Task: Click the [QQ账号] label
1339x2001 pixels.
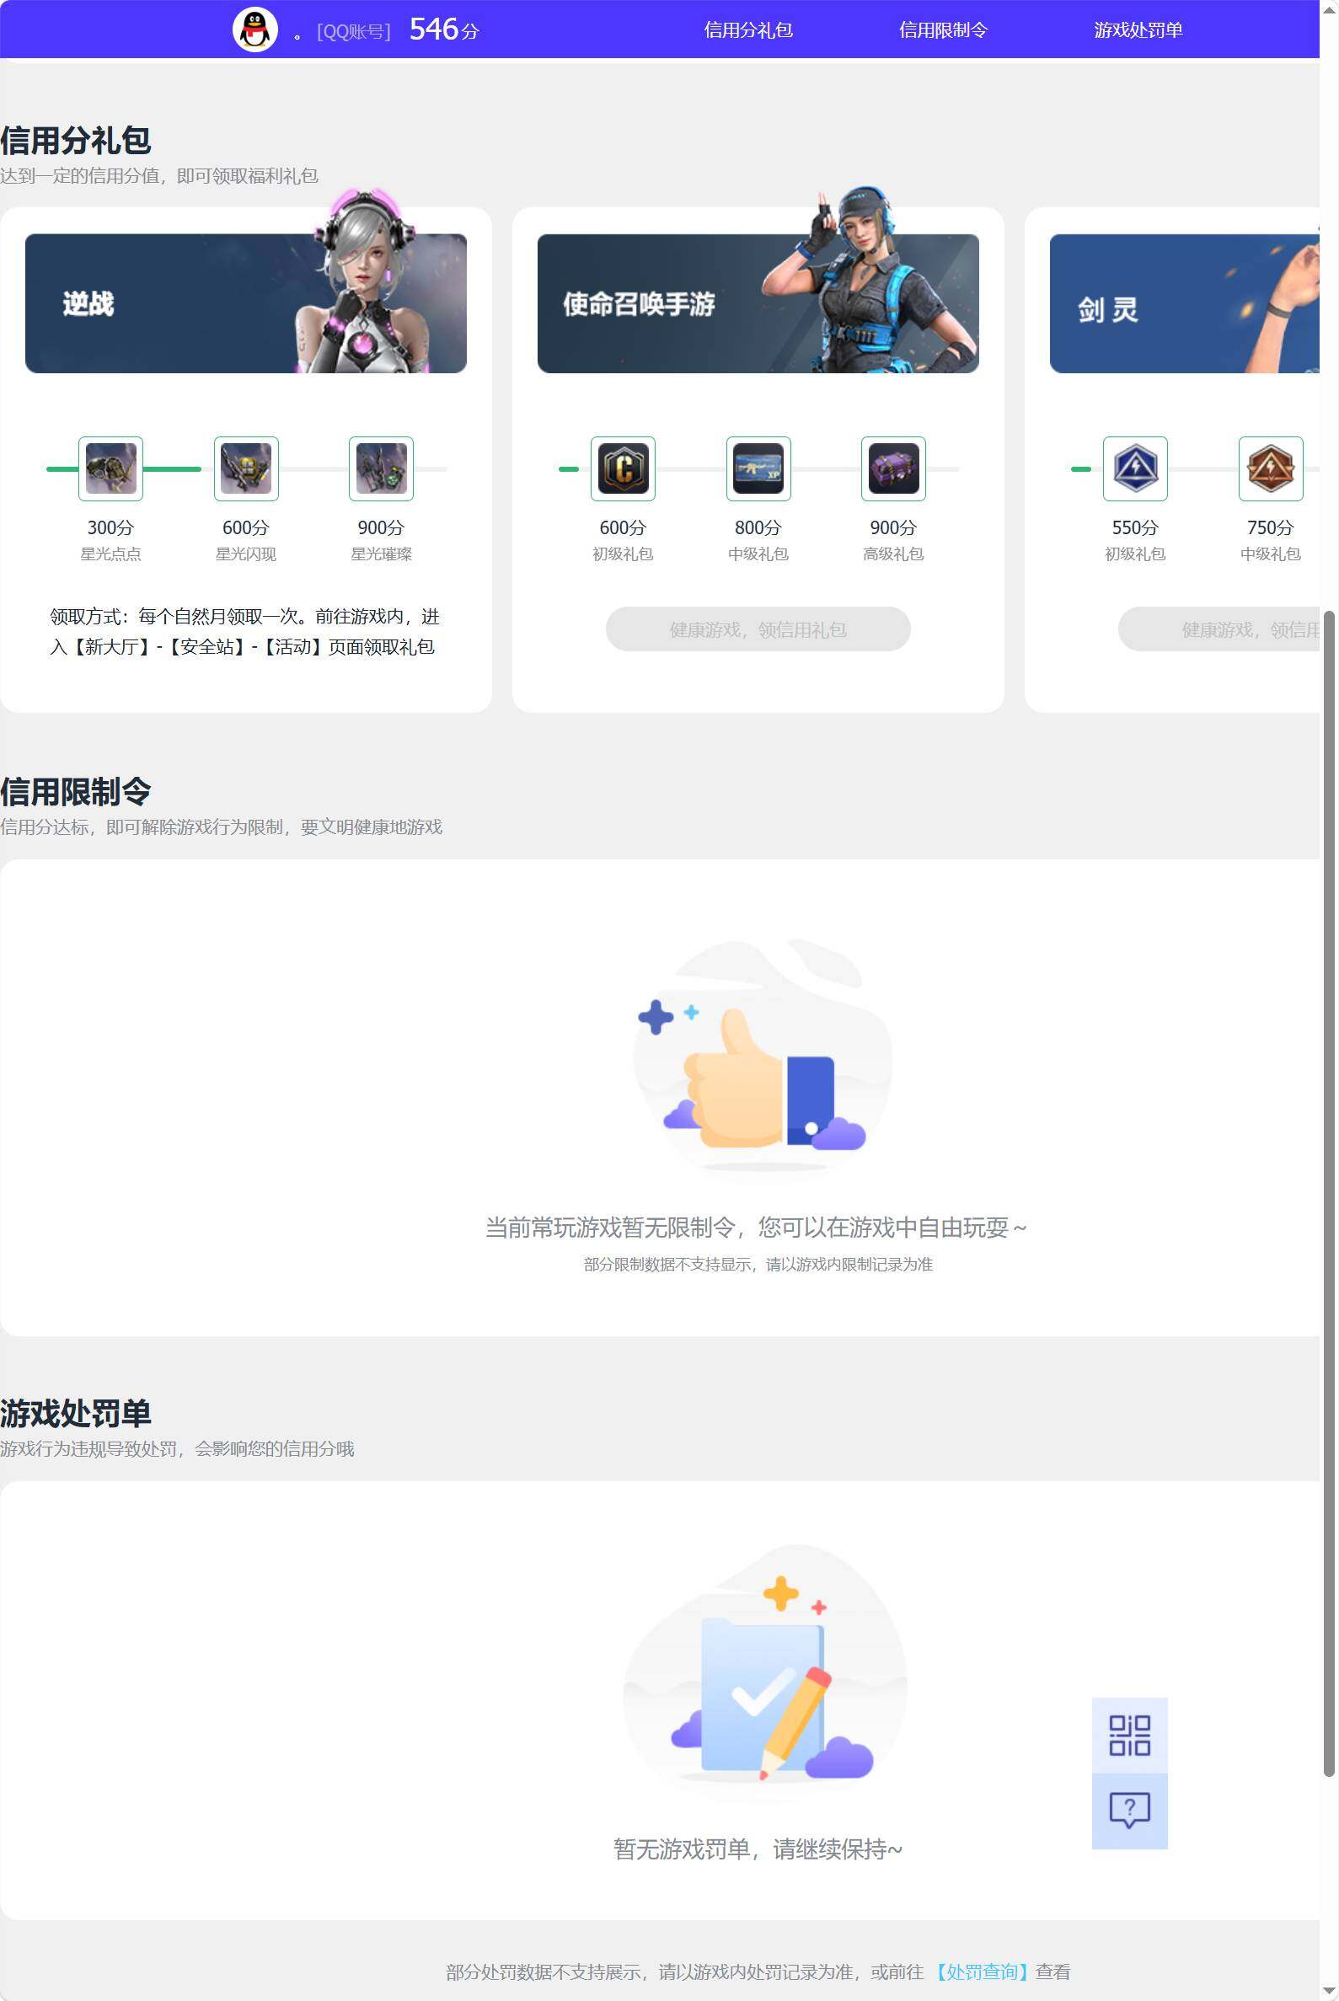Action: [354, 31]
